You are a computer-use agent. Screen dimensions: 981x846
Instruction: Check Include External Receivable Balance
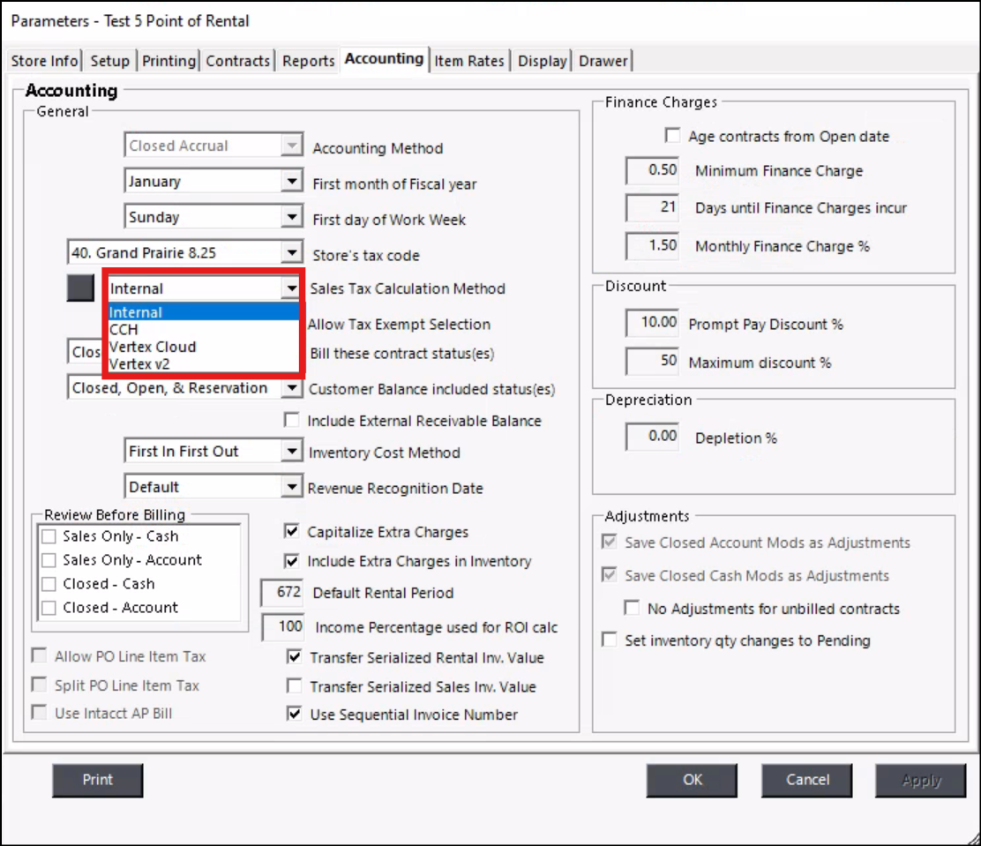pos(292,421)
